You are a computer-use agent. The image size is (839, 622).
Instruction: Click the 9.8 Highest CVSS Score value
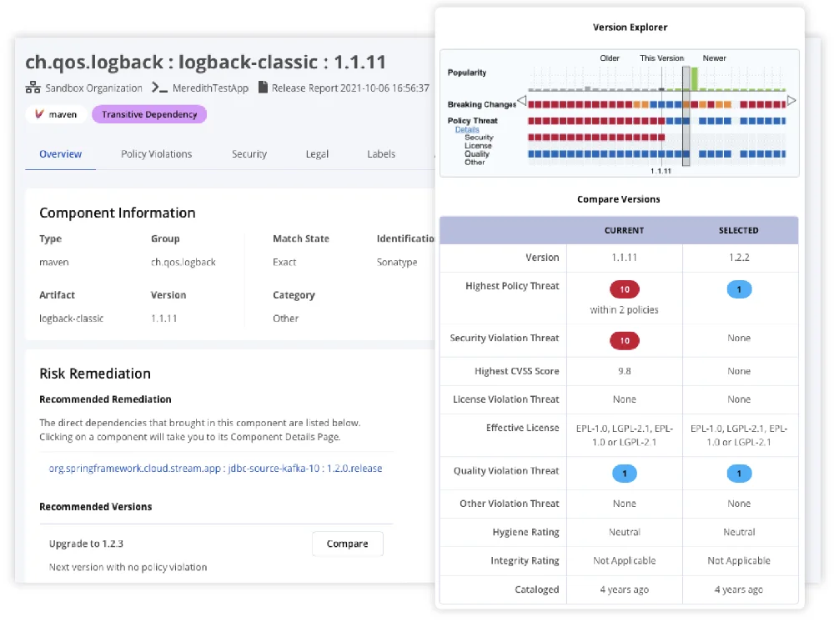tap(625, 371)
